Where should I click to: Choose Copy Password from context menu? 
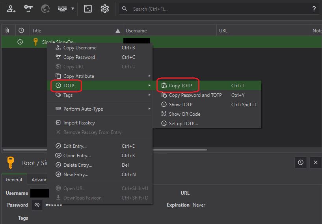[100, 57]
